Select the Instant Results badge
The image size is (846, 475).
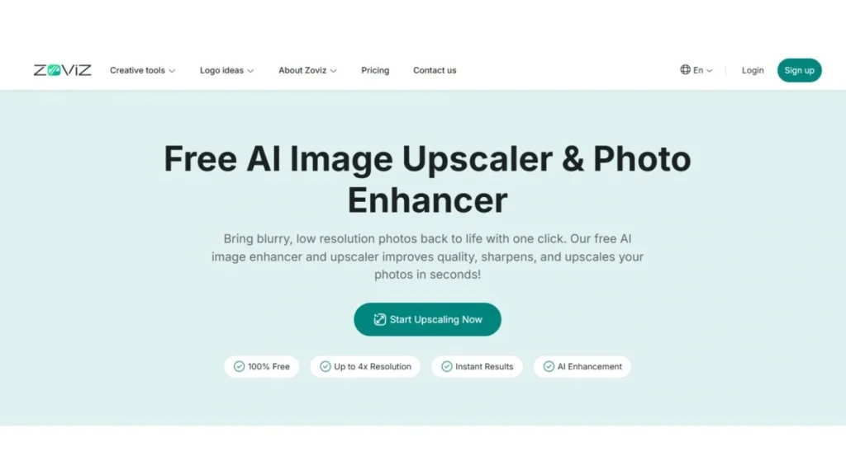pos(477,366)
